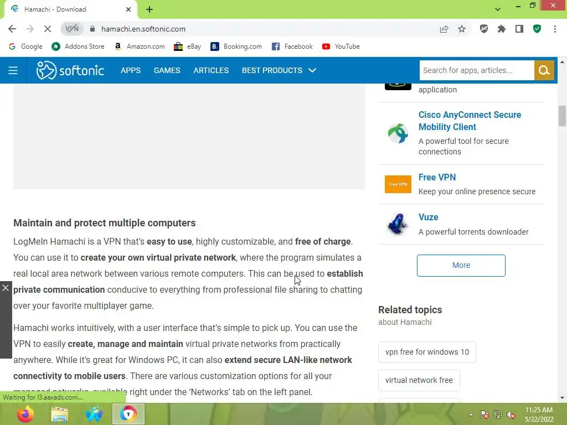Launch Firefox from the taskbar

click(25, 414)
